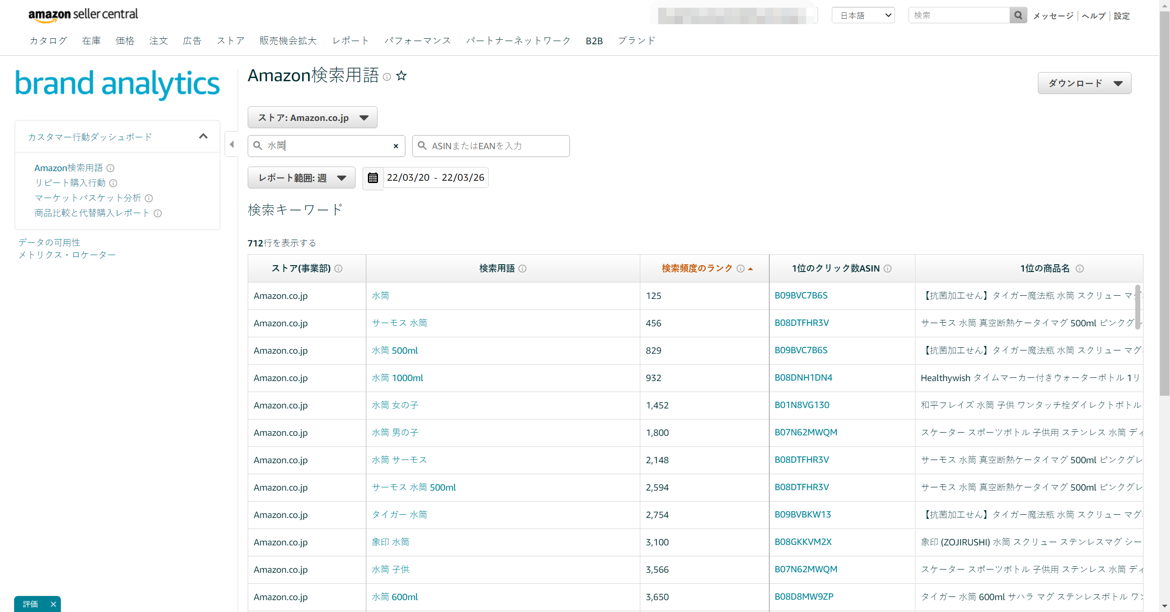The height and width of the screenshot is (612, 1170).
Task: Open the ダウンロード dropdown button
Action: point(1085,83)
